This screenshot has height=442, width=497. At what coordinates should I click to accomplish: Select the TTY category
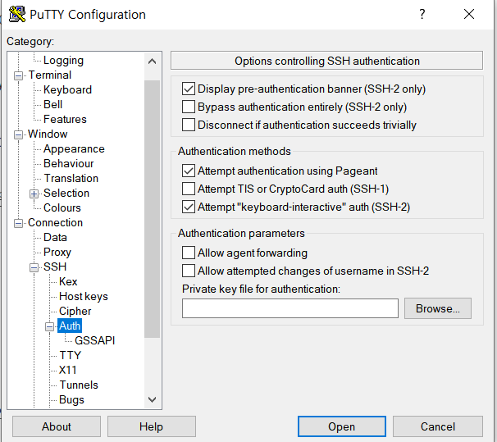(70, 355)
